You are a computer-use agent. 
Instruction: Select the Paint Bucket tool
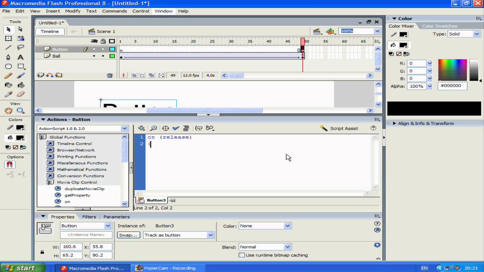click(x=20, y=85)
